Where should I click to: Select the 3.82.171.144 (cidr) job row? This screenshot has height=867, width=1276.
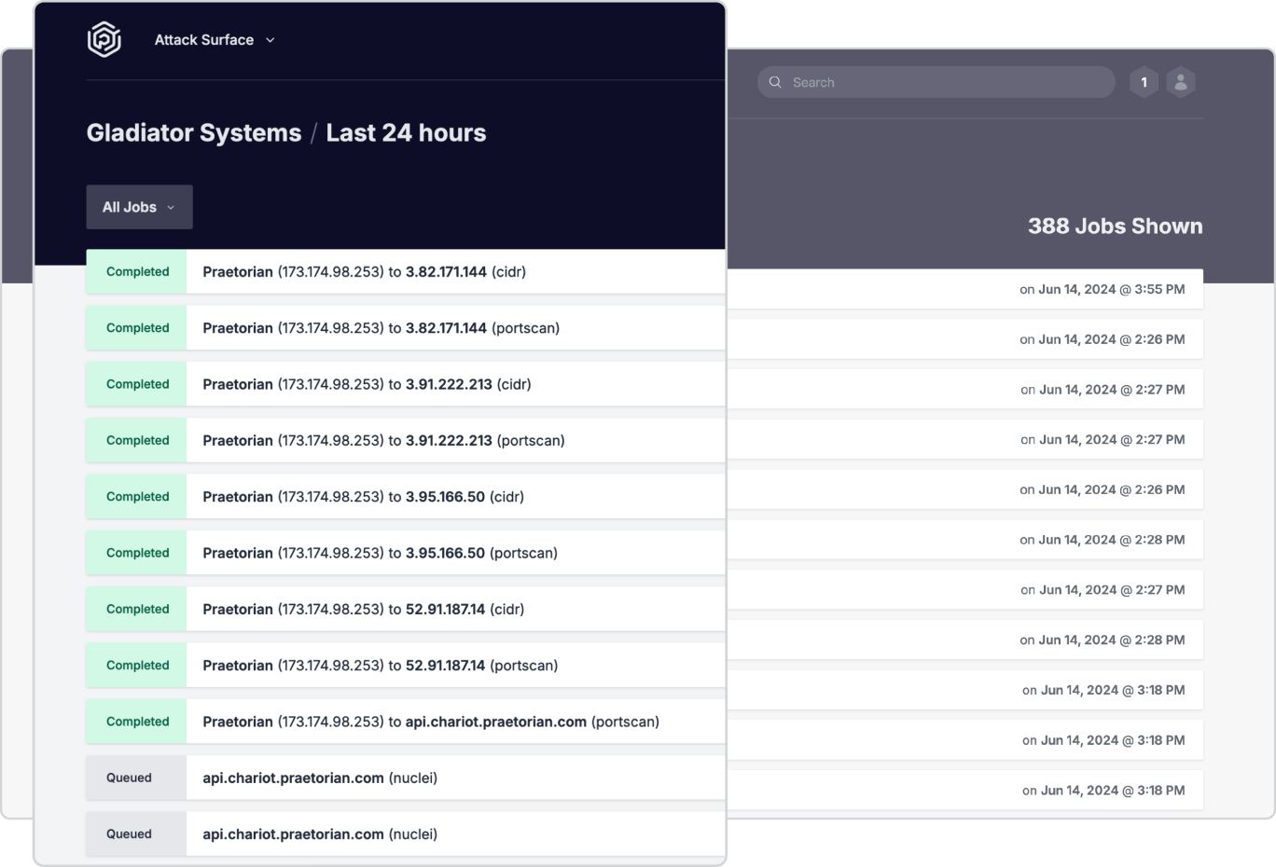(406, 272)
